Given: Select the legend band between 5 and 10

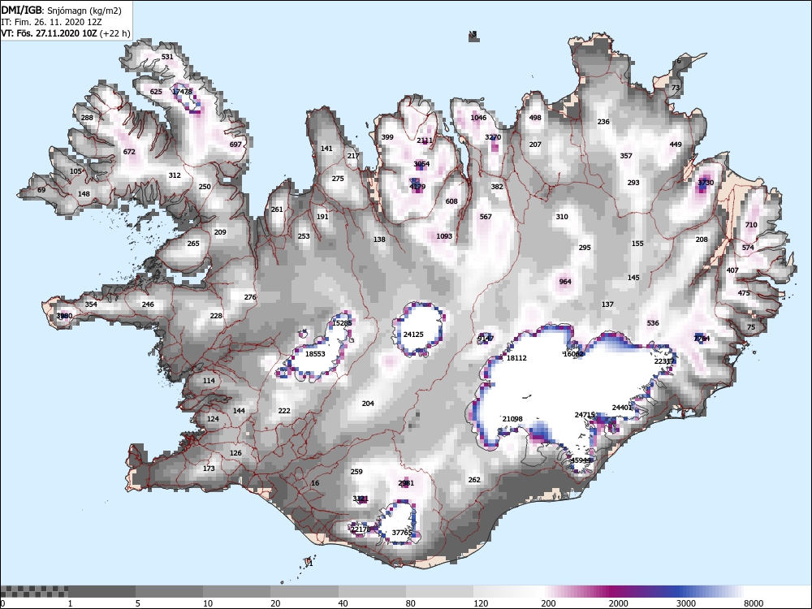Looking at the screenshot, I should coord(170,591).
